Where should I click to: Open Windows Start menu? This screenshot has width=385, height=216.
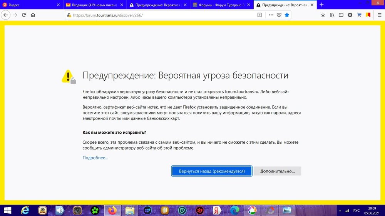(8, 210)
